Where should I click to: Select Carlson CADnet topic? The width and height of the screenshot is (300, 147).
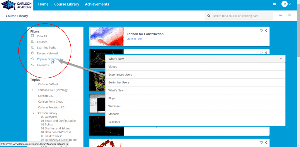click(x=48, y=84)
